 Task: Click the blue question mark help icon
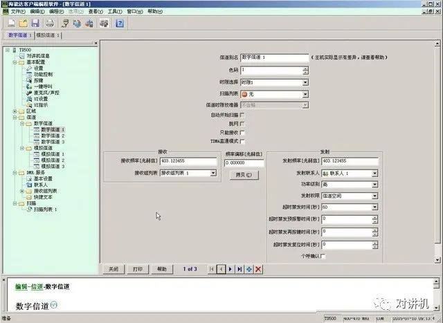pyautogui.click(x=120, y=23)
